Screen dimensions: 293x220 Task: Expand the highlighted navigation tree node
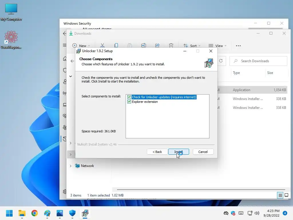point(70,154)
